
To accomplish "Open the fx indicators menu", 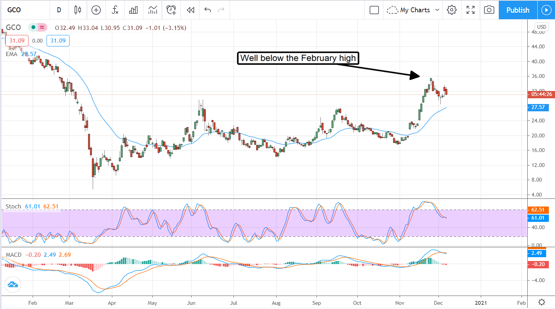I will 115,10.
